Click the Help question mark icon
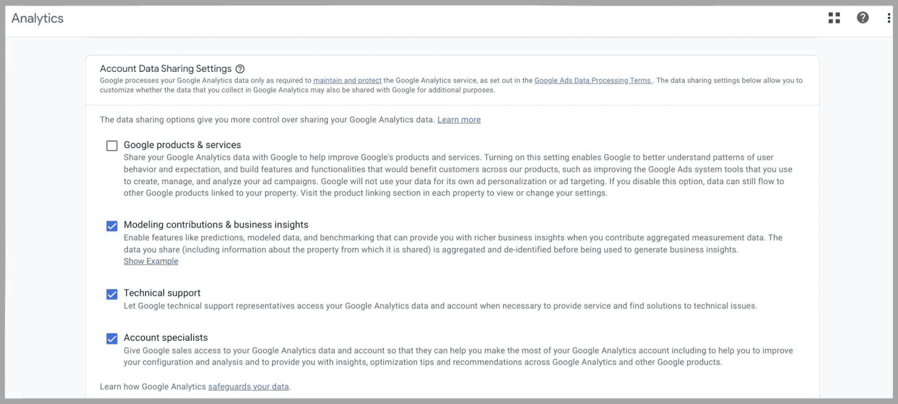The width and height of the screenshot is (898, 404). [863, 18]
